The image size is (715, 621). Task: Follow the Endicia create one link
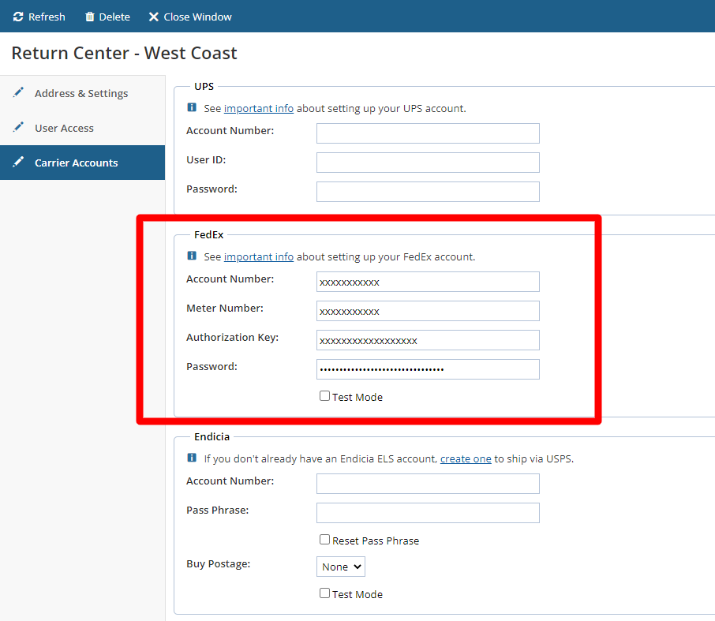click(x=466, y=458)
